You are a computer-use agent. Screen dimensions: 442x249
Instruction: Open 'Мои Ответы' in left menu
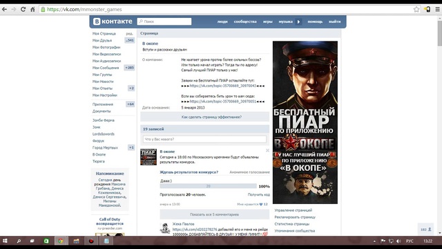click(x=102, y=89)
